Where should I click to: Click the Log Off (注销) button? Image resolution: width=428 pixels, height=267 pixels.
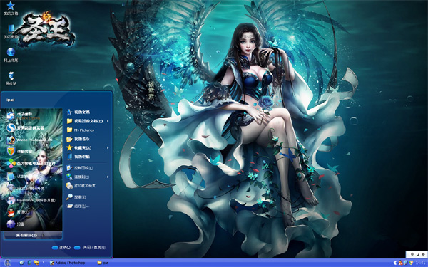61,248
